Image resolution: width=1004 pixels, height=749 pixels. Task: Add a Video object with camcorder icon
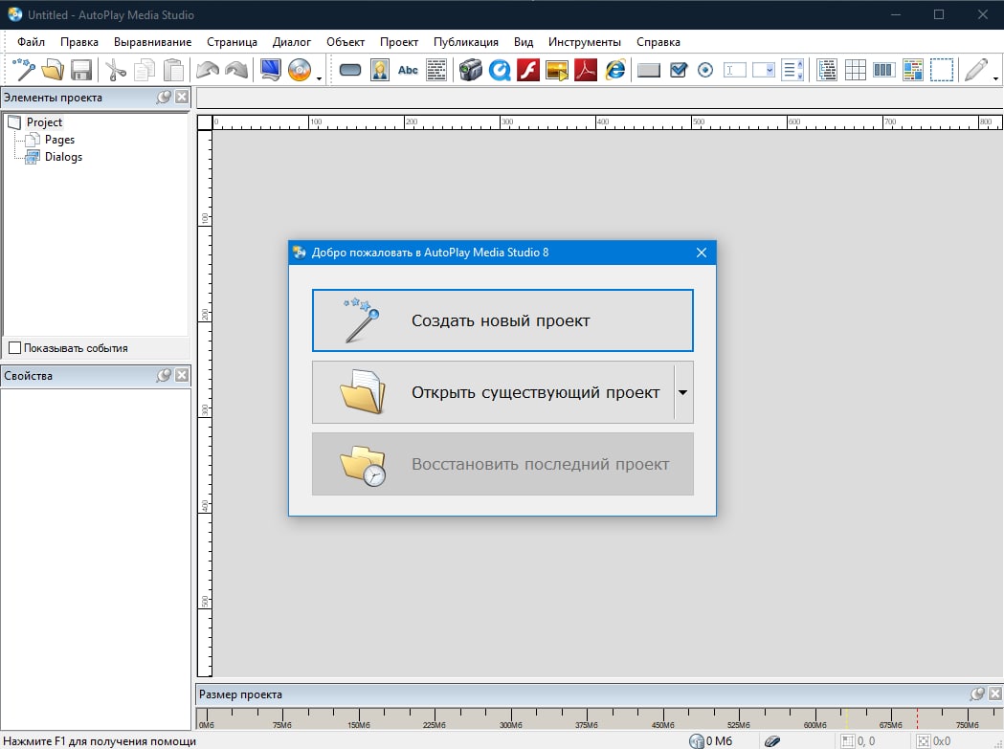pos(471,70)
